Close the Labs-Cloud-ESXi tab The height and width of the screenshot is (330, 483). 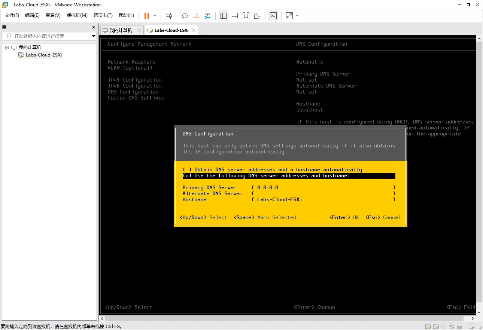(x=194, y=30)
